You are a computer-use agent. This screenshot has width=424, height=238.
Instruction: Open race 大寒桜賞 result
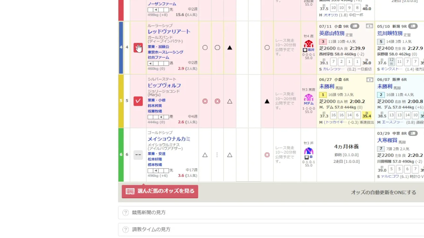coord(387,140)
